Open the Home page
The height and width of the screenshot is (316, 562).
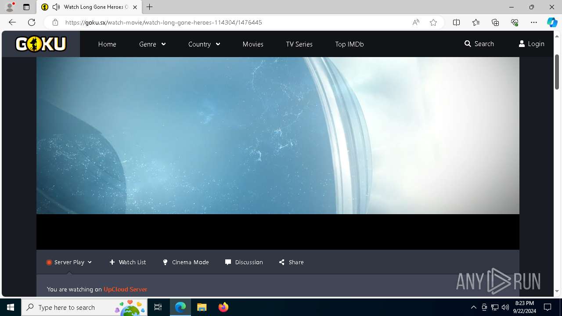coord(107,44)
